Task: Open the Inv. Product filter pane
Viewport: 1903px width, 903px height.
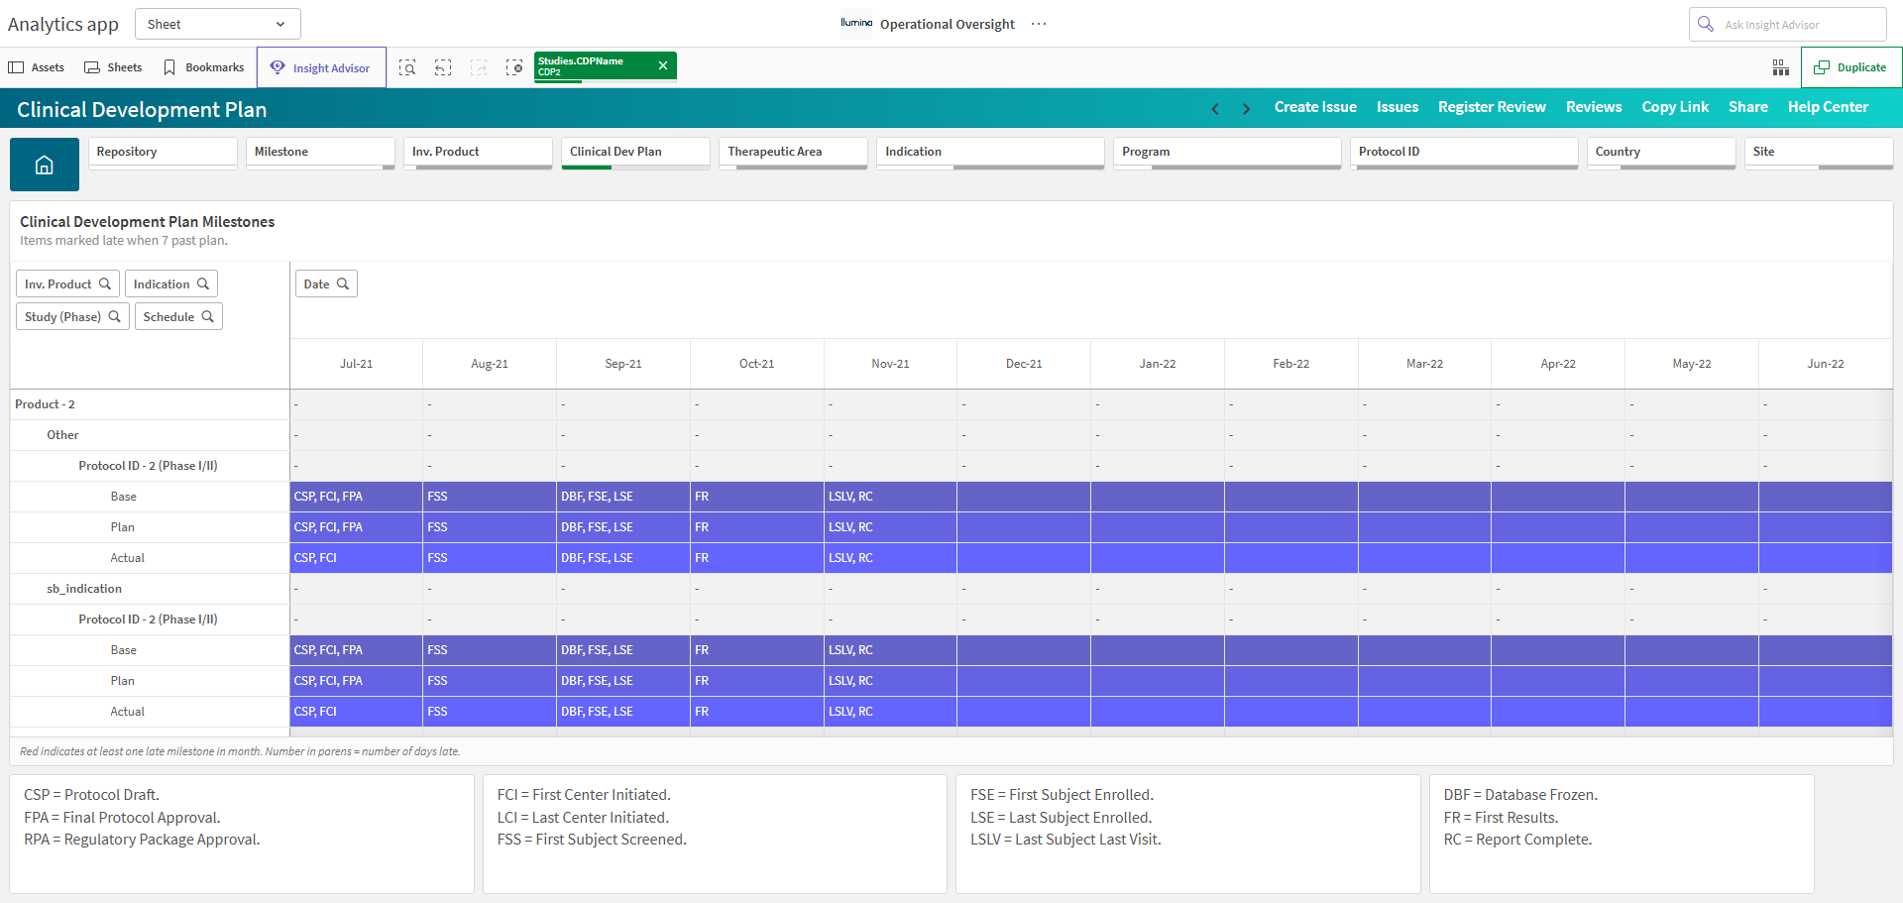Action: [x=478, y=153]
